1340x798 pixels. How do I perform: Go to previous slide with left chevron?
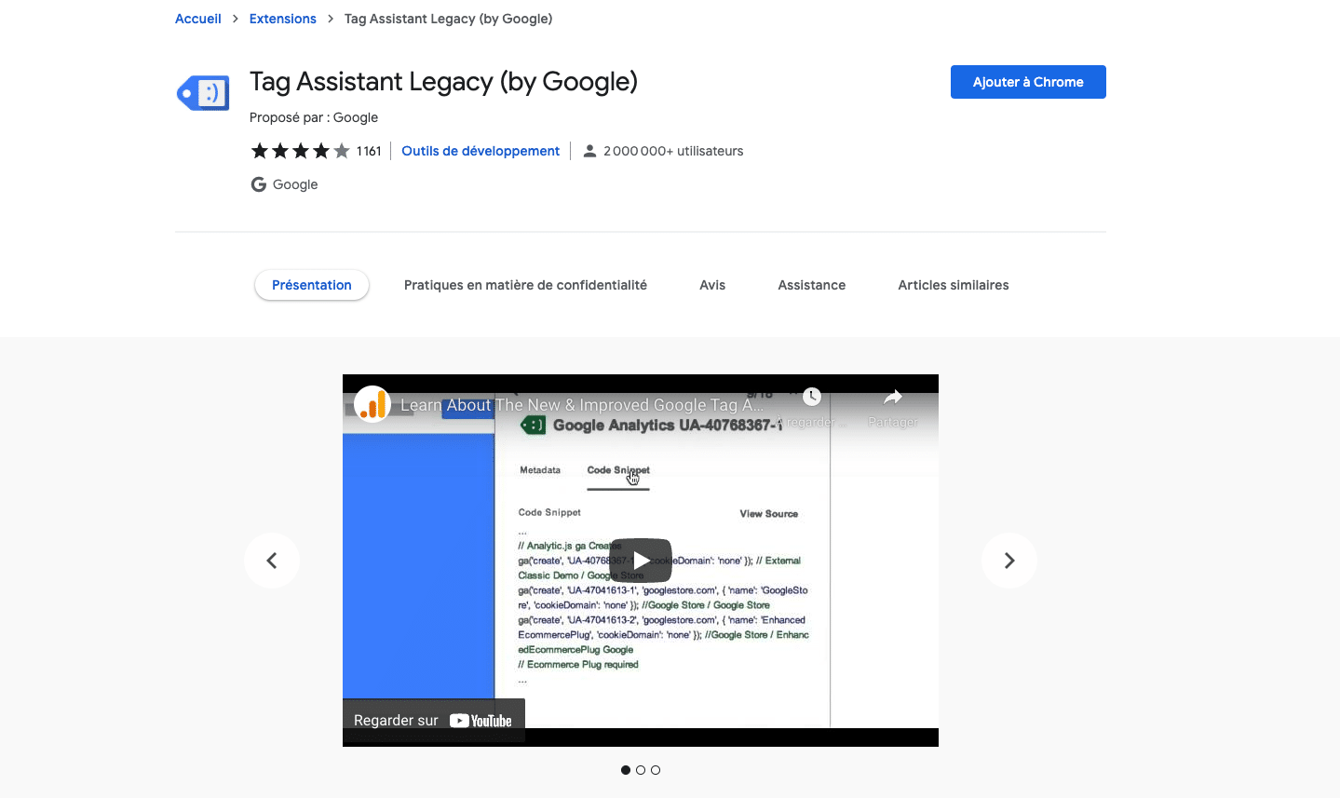point(272,561)
